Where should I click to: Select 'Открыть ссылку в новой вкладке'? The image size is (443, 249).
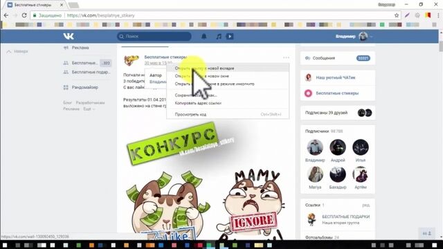pos(228,68)
